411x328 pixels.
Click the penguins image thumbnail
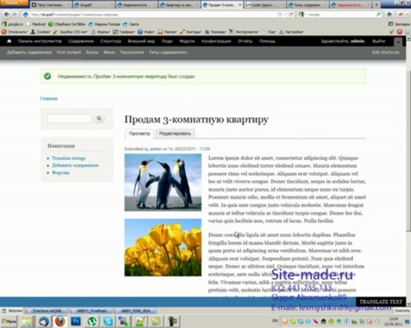(x=163, y=182)
